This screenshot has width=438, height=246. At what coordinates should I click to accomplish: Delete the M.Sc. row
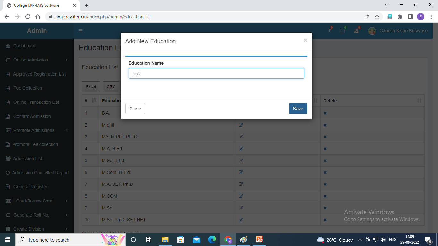pyautogui.click(x=325, y=208)
